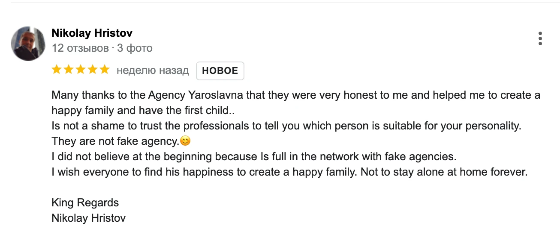560x229 pixels.
Task: Click the "неделю назад" timestamp
Action: pyautogui.click(x=153, y=70)
